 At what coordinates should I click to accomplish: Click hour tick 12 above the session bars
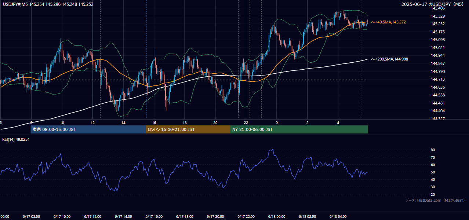[x=92, y=122]
